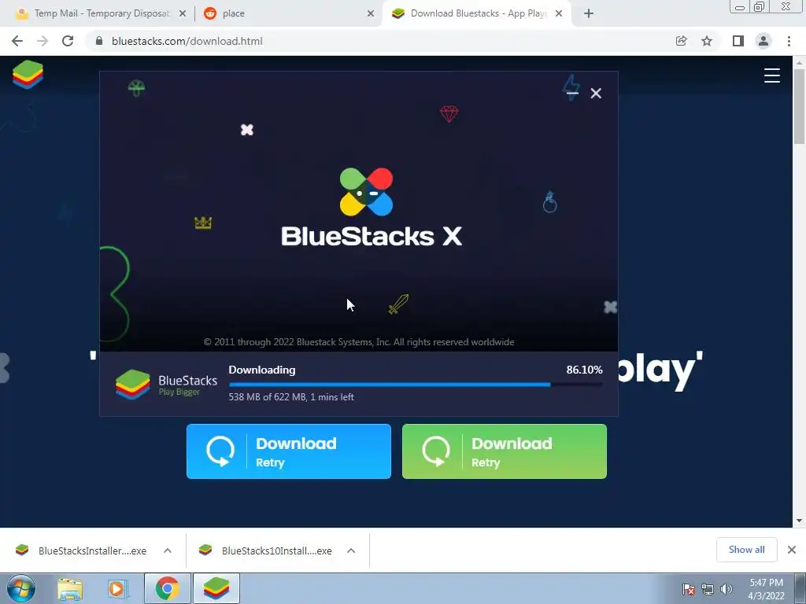Share this page from the address bar

[x=681, y=41]
